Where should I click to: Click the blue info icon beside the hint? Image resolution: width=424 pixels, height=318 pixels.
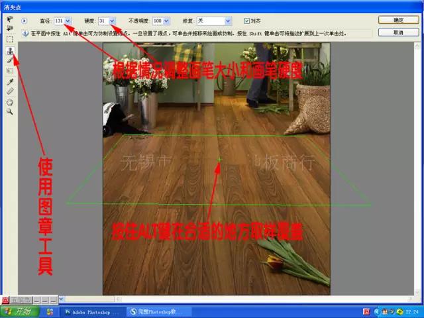coord(25,34)
